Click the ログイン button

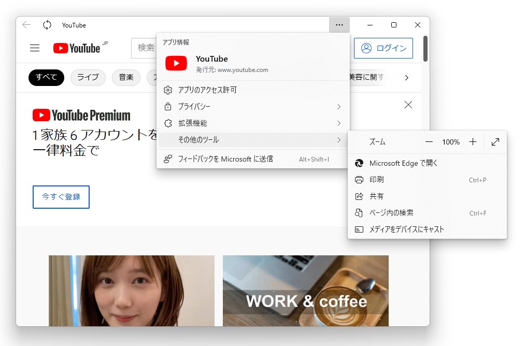383,48
